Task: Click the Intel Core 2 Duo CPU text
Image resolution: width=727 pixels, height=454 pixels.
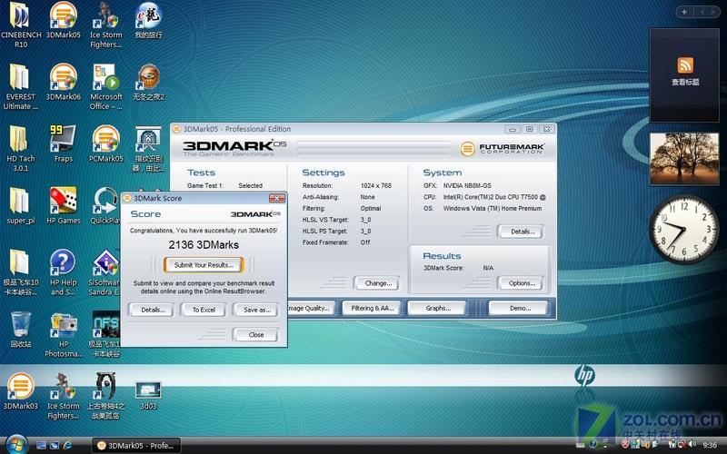Action: pyautogui.click(x=494, y=197)
